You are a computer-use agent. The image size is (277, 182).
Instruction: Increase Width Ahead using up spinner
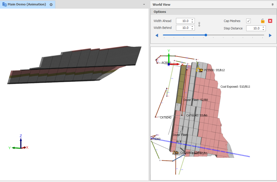pos(193,20)
